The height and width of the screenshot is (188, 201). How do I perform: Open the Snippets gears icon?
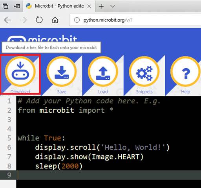point(144,71)
